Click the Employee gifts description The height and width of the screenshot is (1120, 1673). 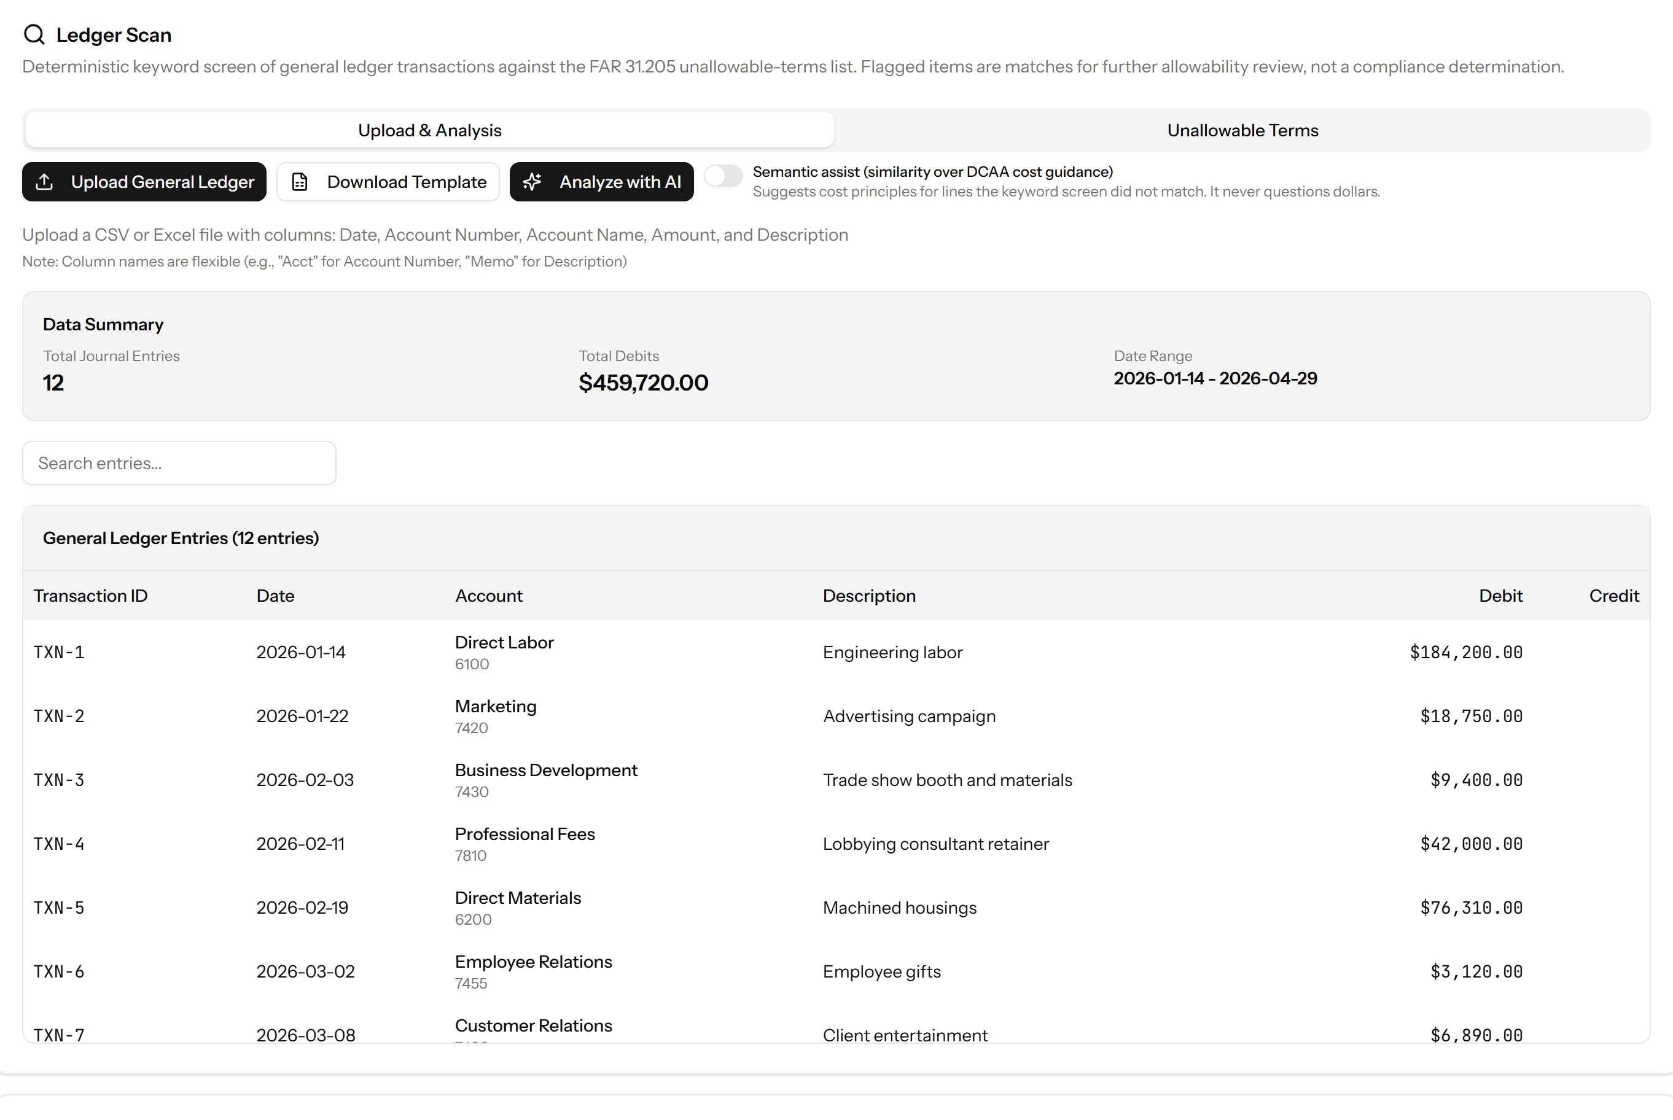pos(881,972)
